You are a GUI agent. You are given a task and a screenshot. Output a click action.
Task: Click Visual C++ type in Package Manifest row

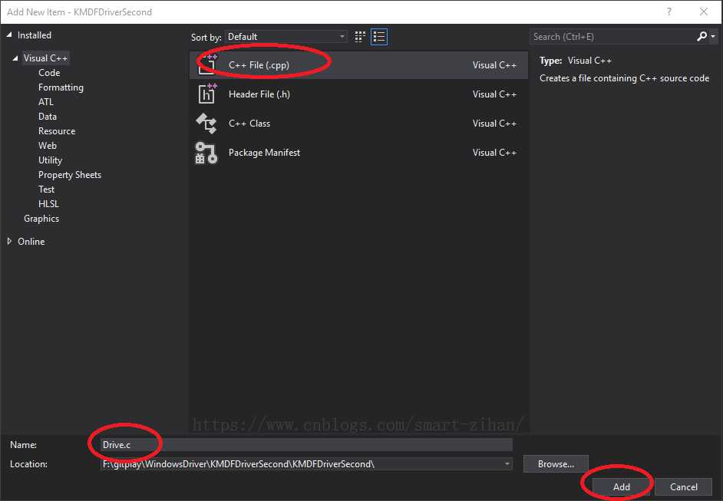pyautogui.click(x=494, y=153)
